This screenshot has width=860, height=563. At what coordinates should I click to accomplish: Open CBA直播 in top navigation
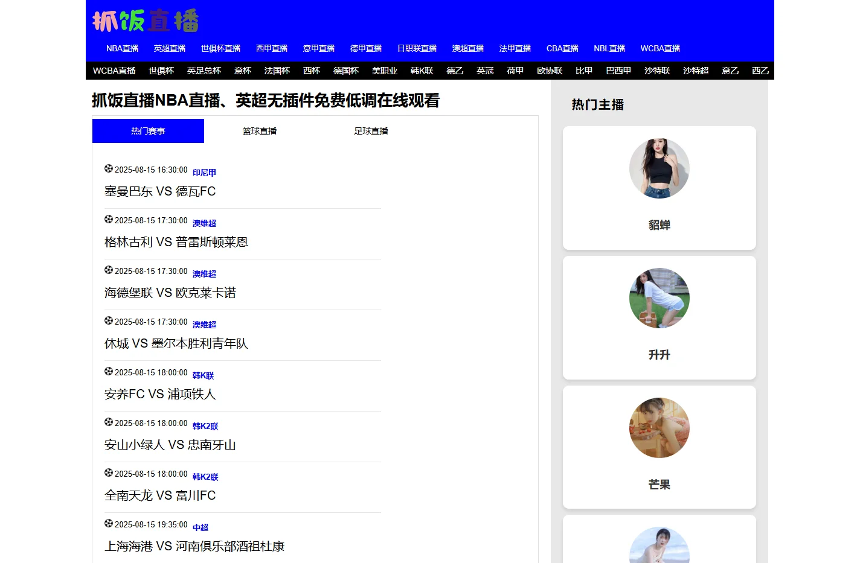click(x=562, y=48)
